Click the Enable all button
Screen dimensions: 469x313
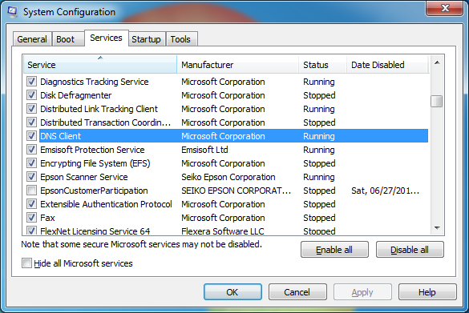point(334,250)
